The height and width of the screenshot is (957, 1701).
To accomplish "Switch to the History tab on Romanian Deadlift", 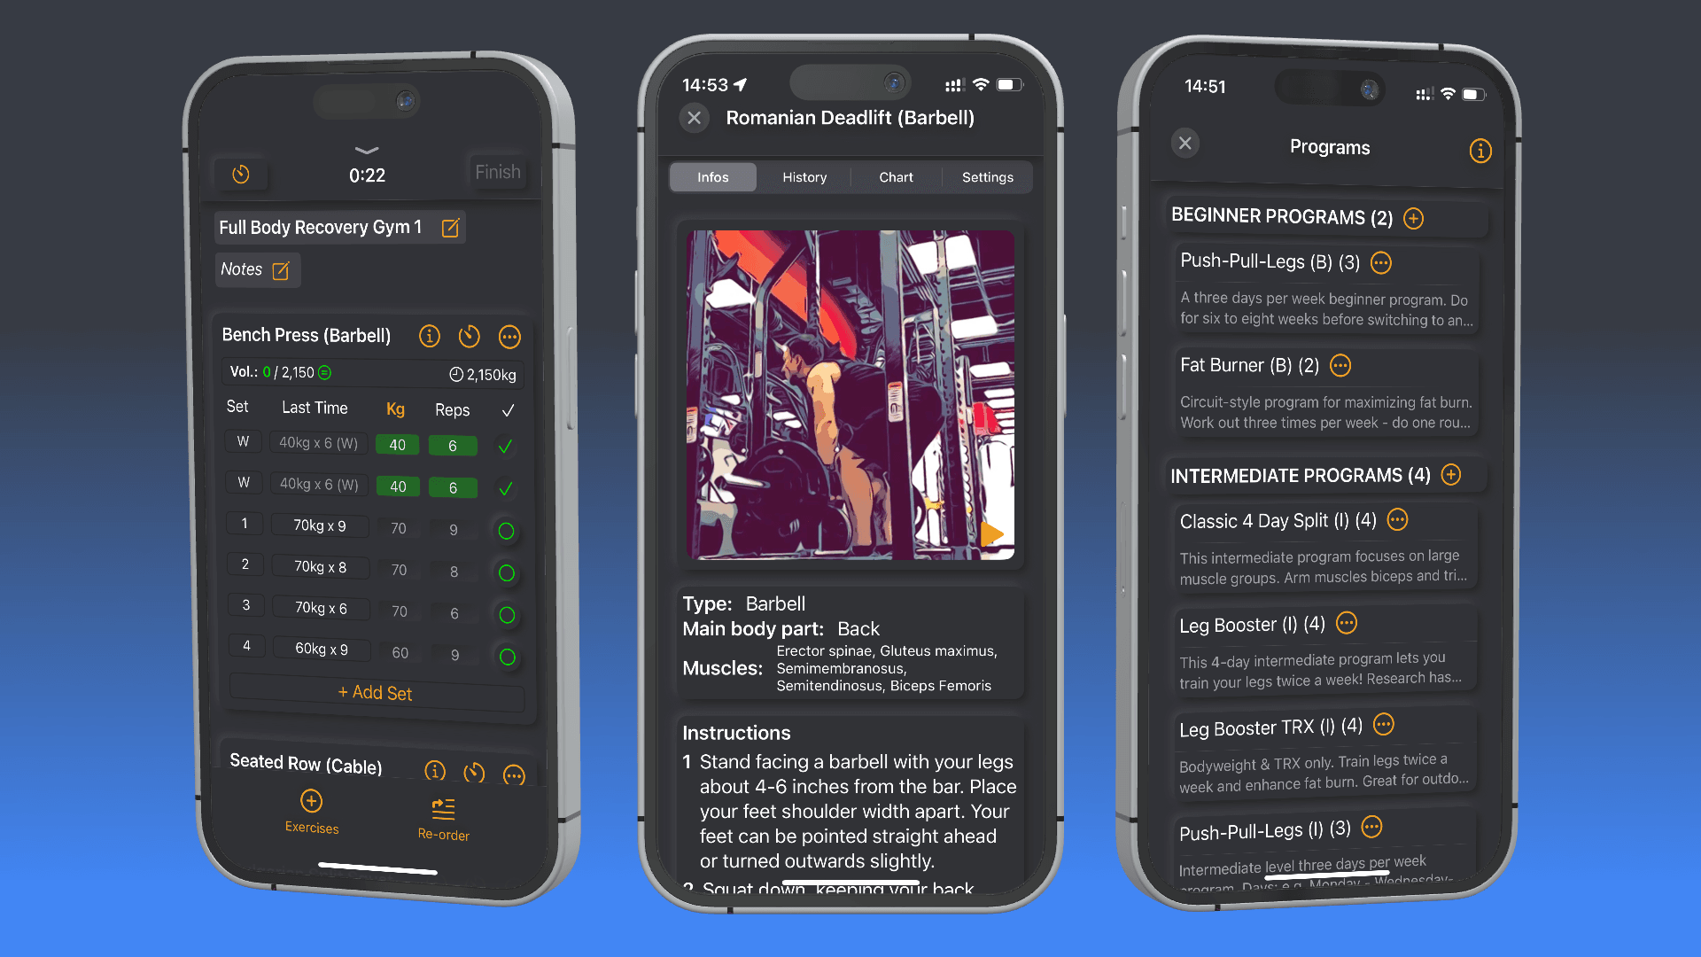I will click(804, 176).
